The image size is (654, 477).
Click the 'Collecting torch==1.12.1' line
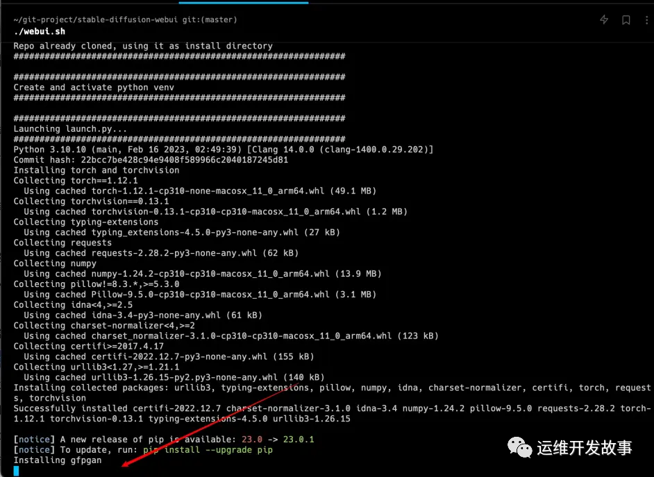pos(76,181)
